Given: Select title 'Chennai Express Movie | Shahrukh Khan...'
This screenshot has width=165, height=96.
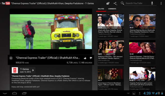Looking at the screenshot, I should [x=142, y=31].
